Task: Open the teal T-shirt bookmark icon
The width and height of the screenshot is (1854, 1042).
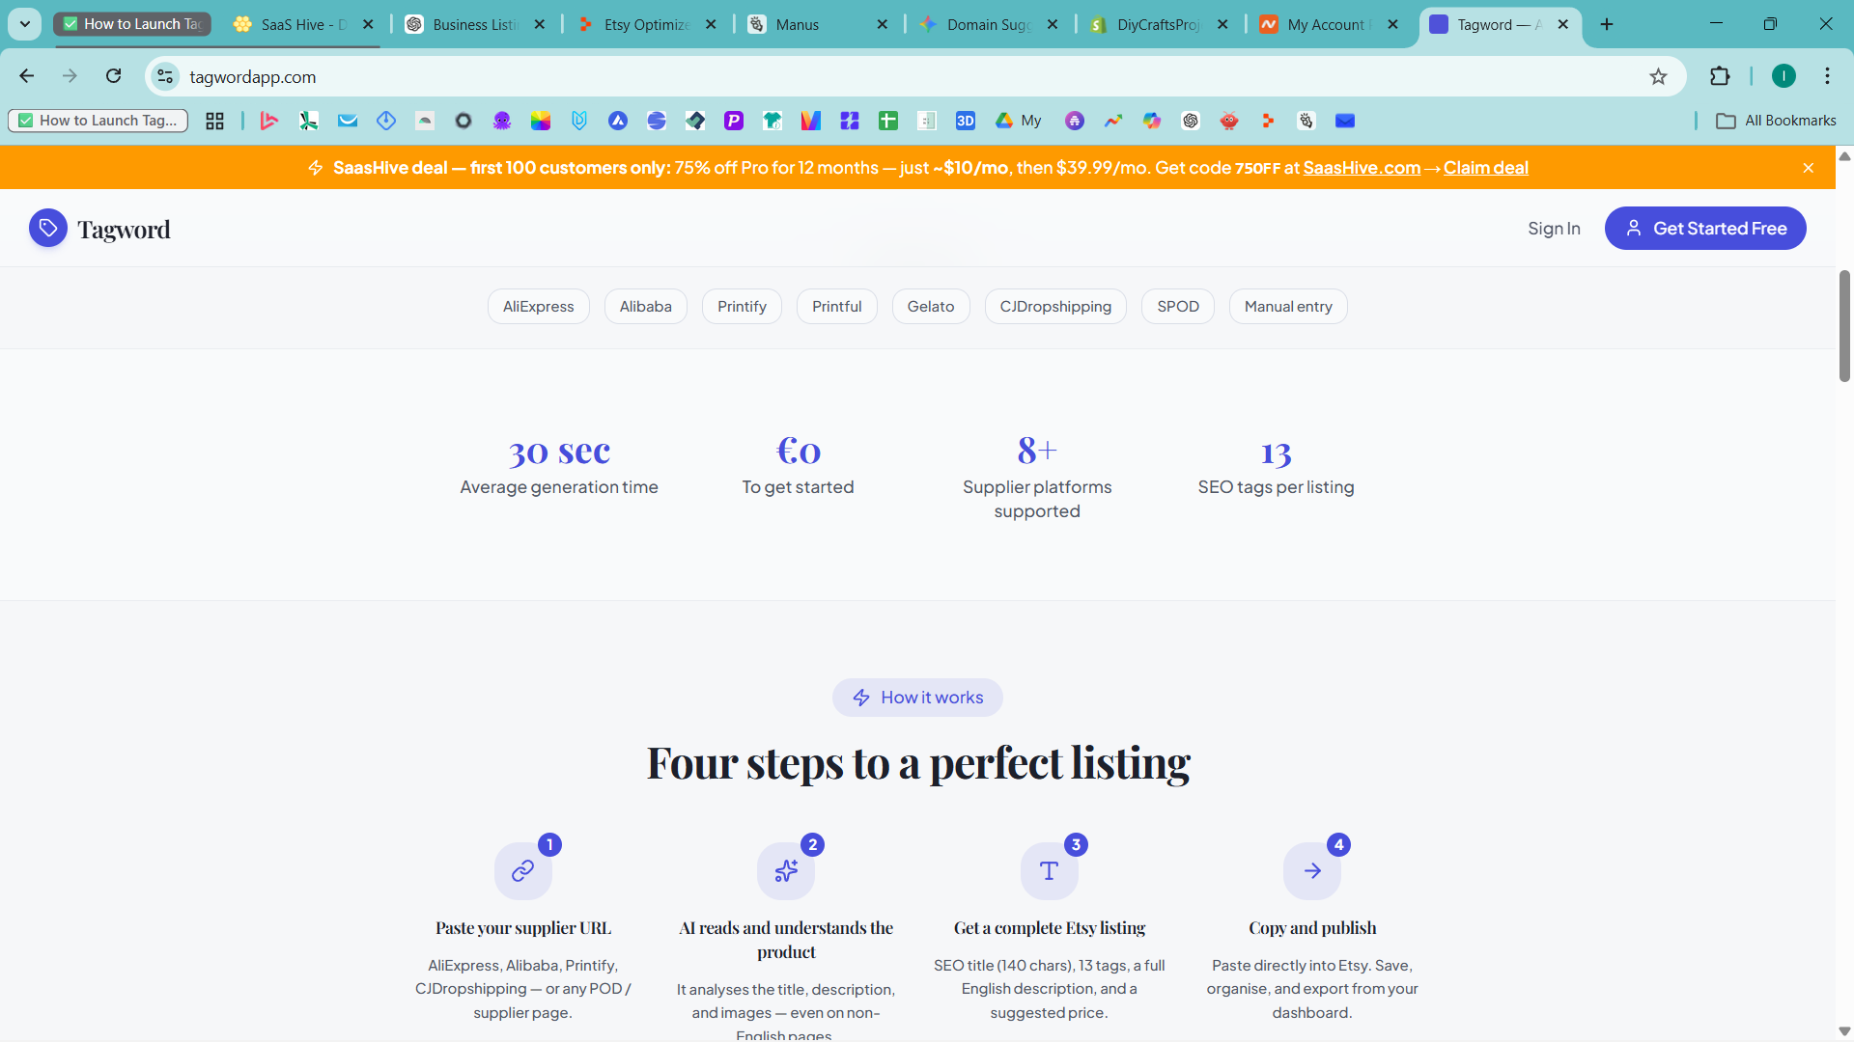Action: coord(772,121)
